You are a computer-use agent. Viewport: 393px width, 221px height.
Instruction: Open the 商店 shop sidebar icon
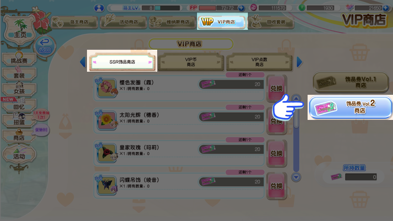(x=19, y=136)
